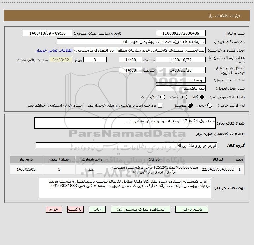Click the تاریخ نیاز column header
This screenshot has height=245, width=254.
tap(26, 159)
